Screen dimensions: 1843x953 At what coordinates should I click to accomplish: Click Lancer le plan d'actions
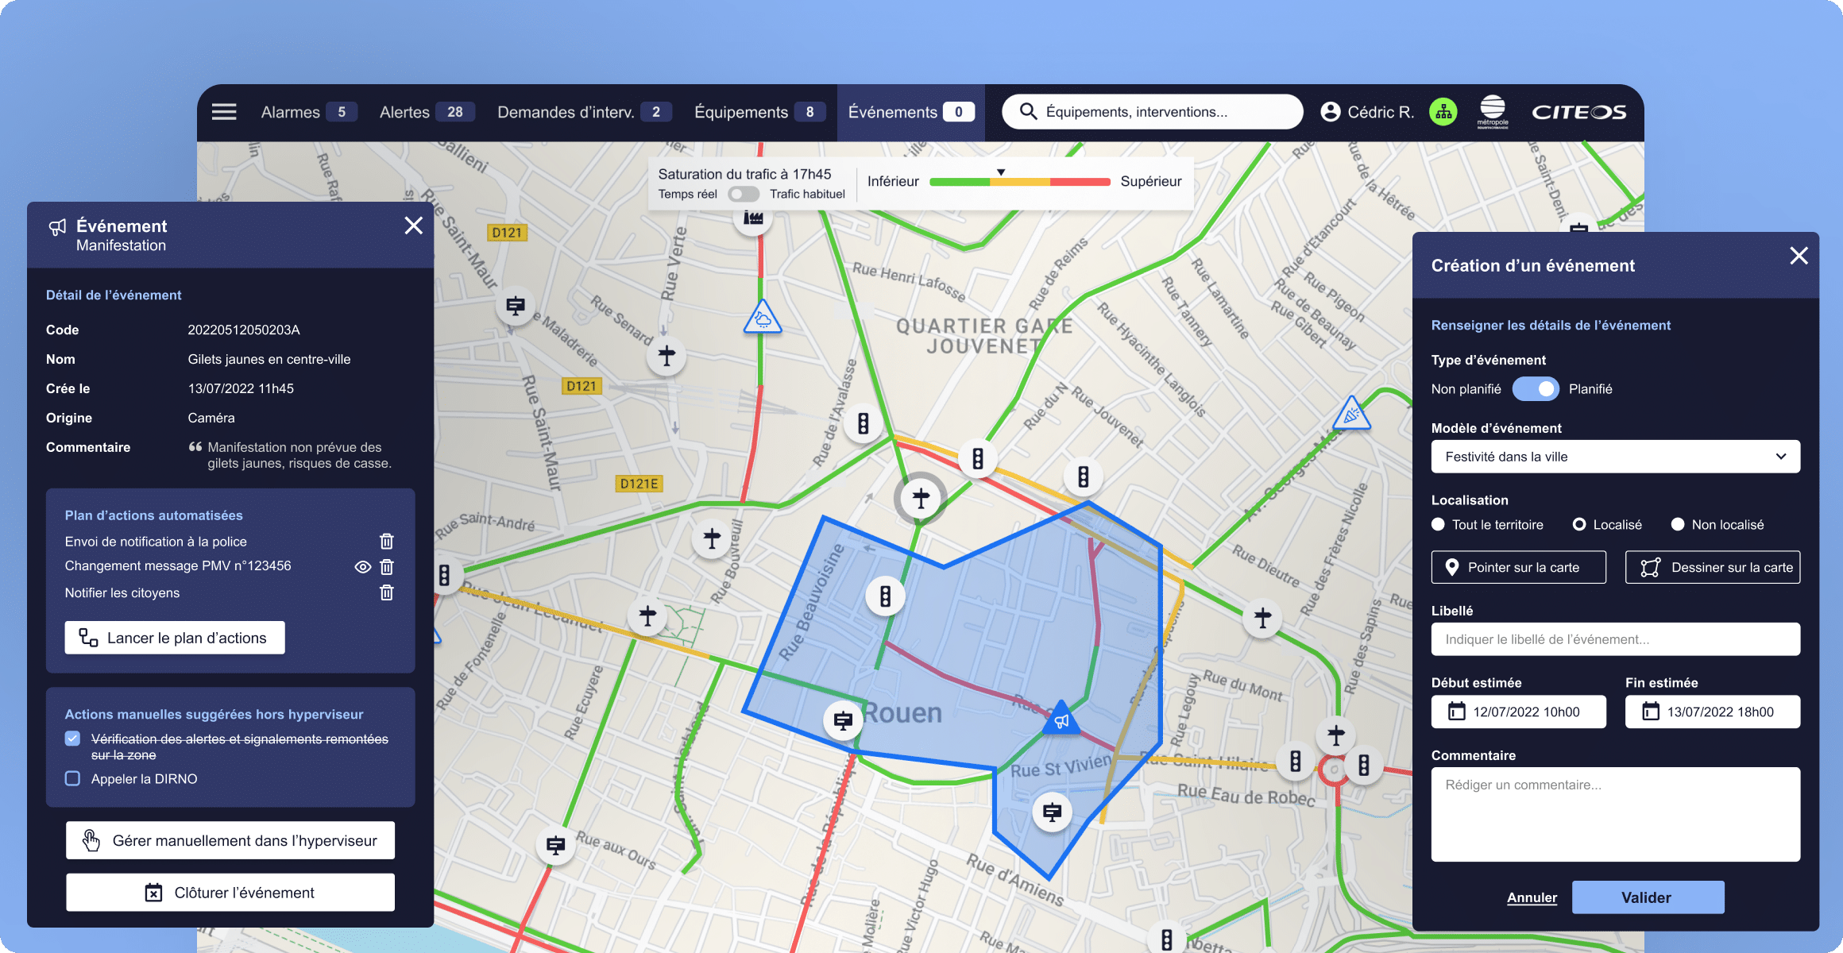pyautogui.click(x=175, y=638)
